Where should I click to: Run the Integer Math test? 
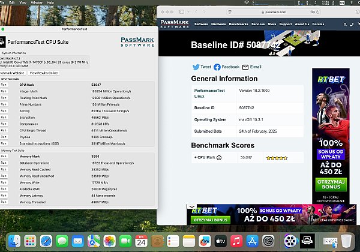tap(4, 91)
